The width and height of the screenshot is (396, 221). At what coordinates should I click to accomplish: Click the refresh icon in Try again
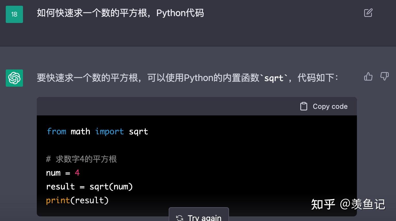(x=180, y=218)
